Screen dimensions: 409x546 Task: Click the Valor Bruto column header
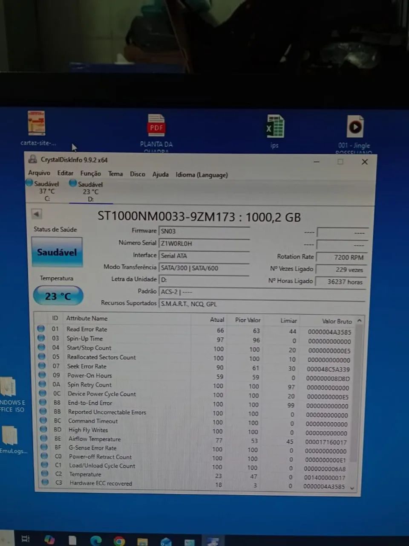tap(337, 321)
